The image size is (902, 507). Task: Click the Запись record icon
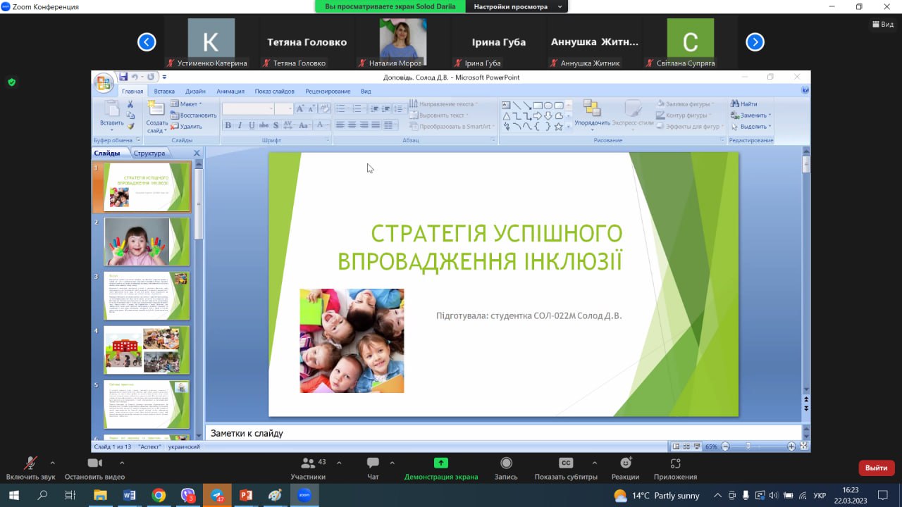(506, 463)
